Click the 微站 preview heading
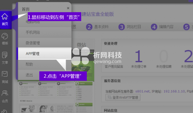 click(82, 45)
